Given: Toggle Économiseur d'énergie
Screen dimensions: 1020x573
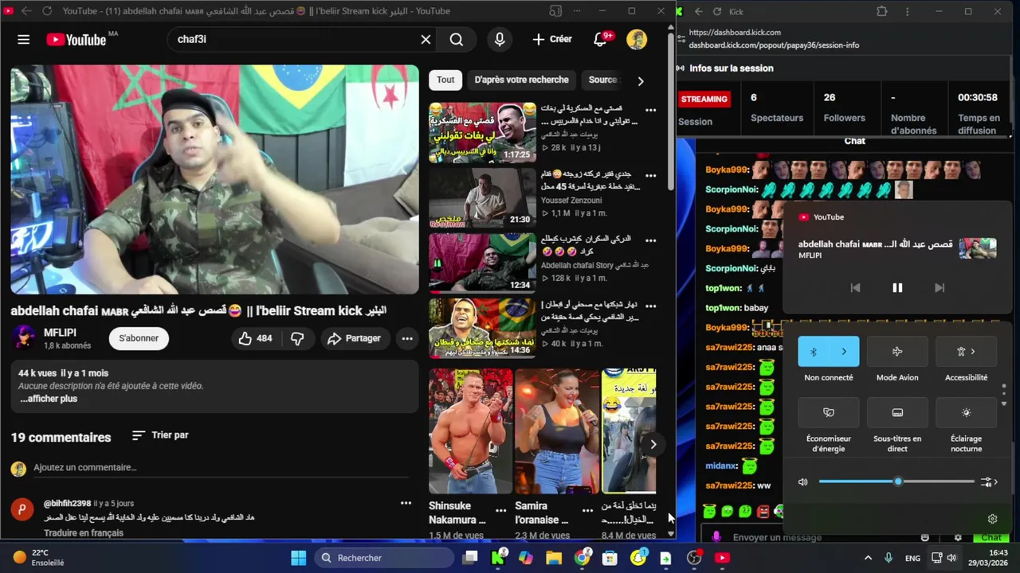Looking at the screenshot, I should coord(829,412).
